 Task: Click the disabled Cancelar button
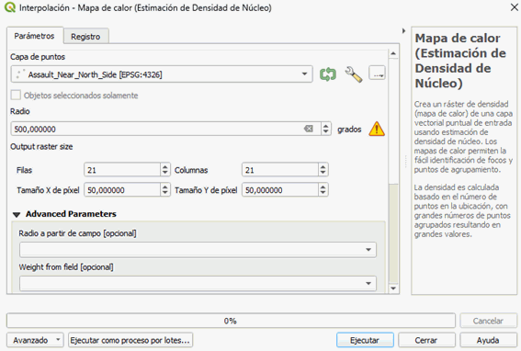coord(488,321)
